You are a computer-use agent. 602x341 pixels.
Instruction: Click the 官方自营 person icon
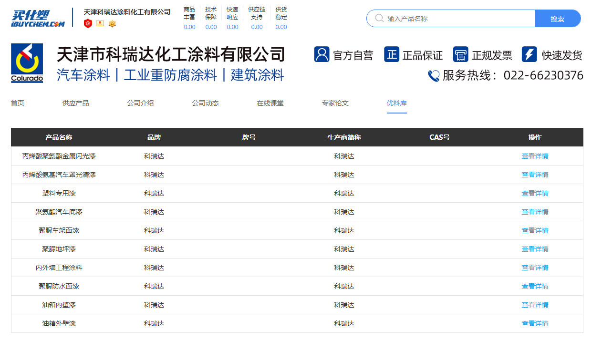322,54
